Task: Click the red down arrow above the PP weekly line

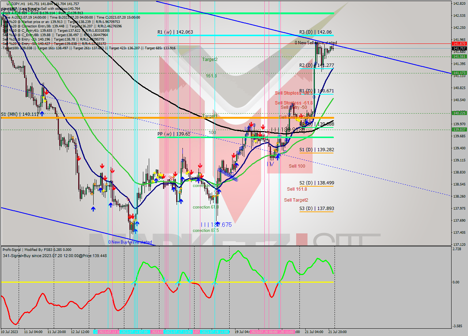Action: pos(263,127)
